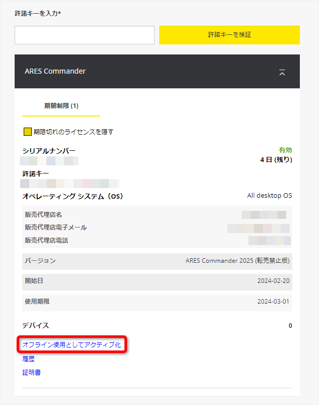Click the 開始日 label
This screenshot has height=405, width=319.
point(34,281)
